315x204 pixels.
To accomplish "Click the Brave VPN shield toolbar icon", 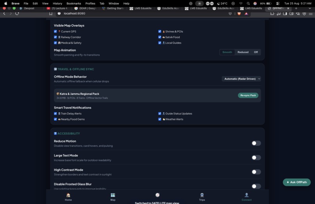I will pos(304,13).
